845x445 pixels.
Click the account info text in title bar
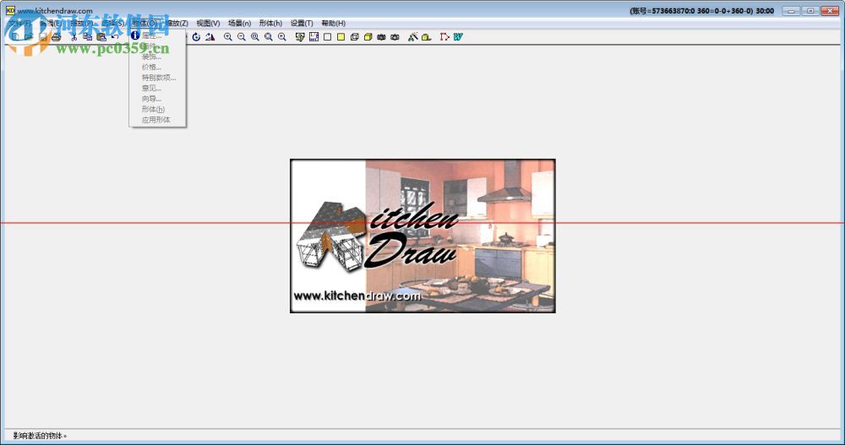(701, 11)
